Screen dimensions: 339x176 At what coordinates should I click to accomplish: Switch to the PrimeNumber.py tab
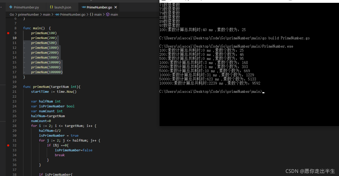tap(26, 7)
